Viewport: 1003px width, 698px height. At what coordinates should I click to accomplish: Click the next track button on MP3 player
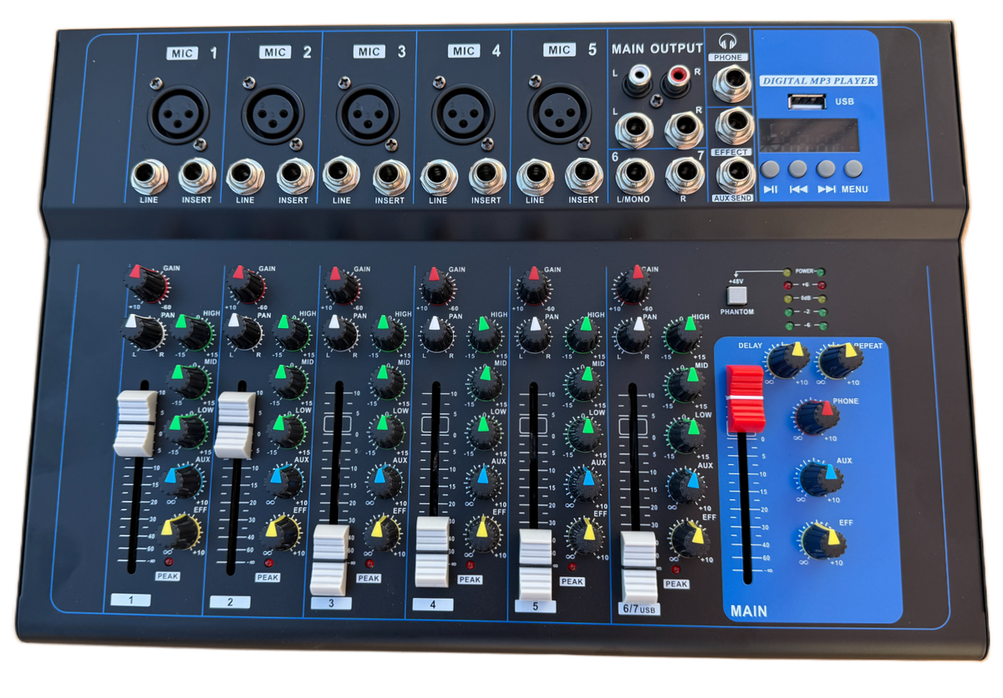point(827,168)
